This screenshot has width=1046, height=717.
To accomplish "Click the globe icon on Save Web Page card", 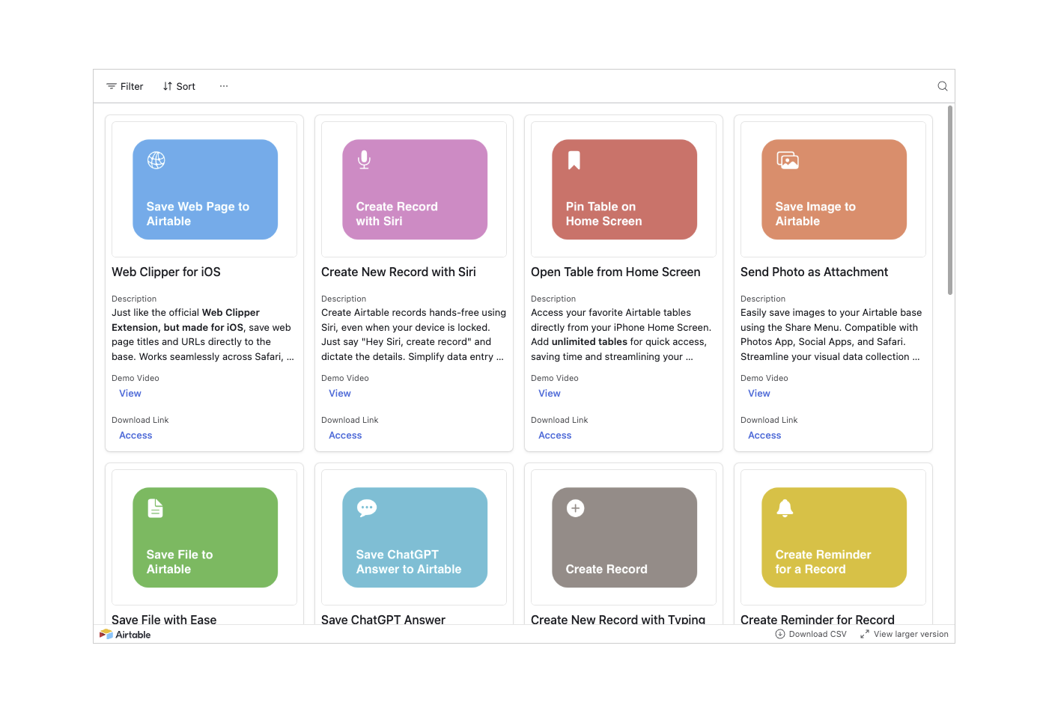I will point(156,160).
